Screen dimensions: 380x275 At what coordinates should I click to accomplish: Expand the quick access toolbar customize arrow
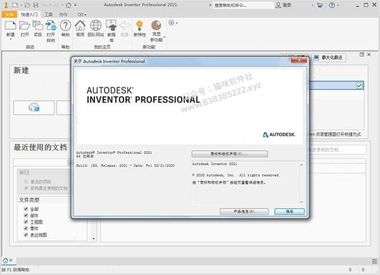click(x=75, y=5)
